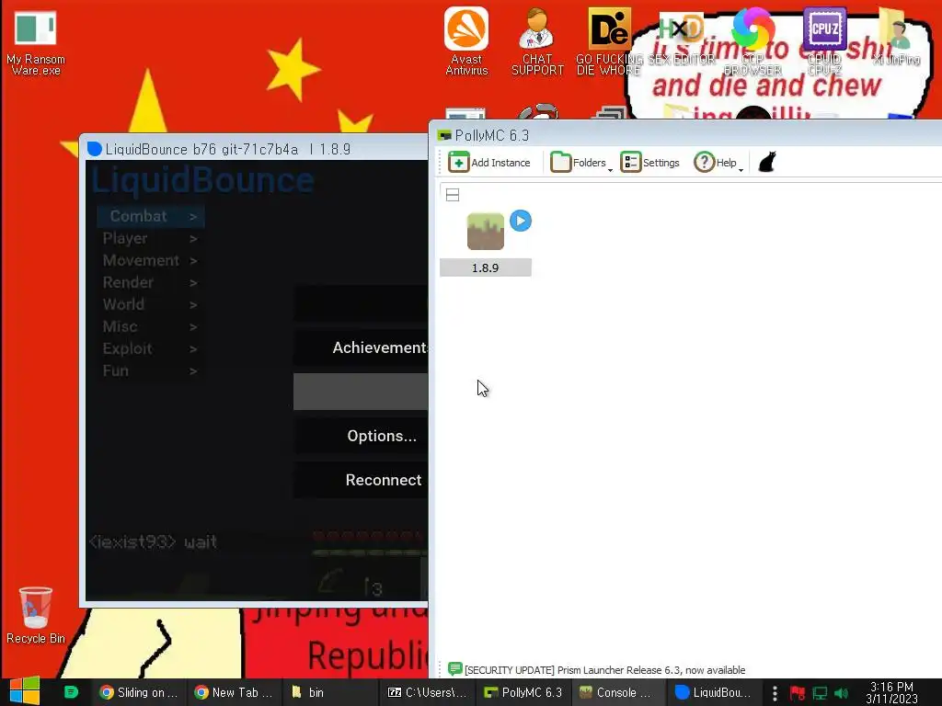The height and width of the screenshot is (706, 942).
Task: Expand the Combat arrow chevron
Action: click(193, 217)
